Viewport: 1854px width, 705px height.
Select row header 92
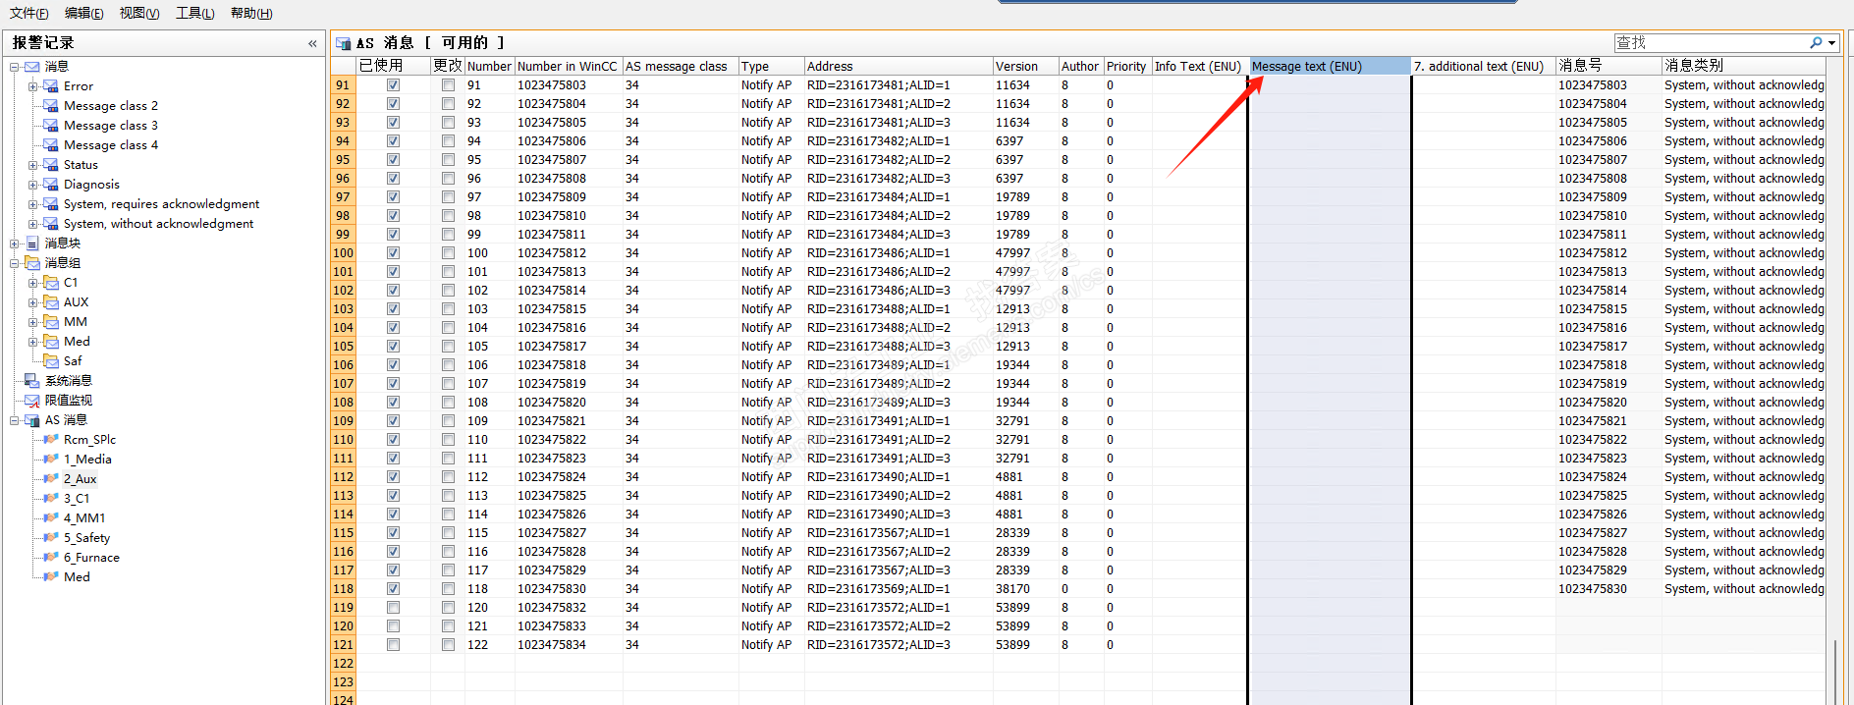click(x=343, y=104)
